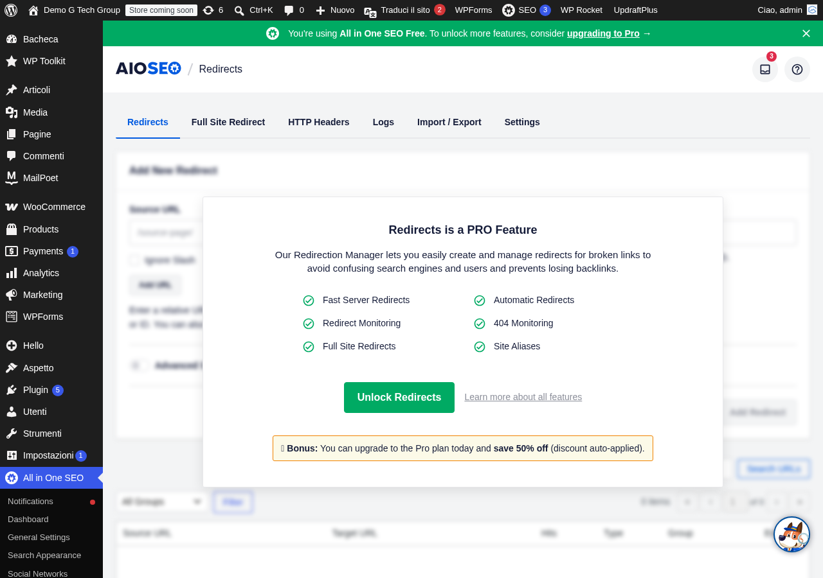
Task: Open Products in sidebar
Action: (x=51, y=229)
